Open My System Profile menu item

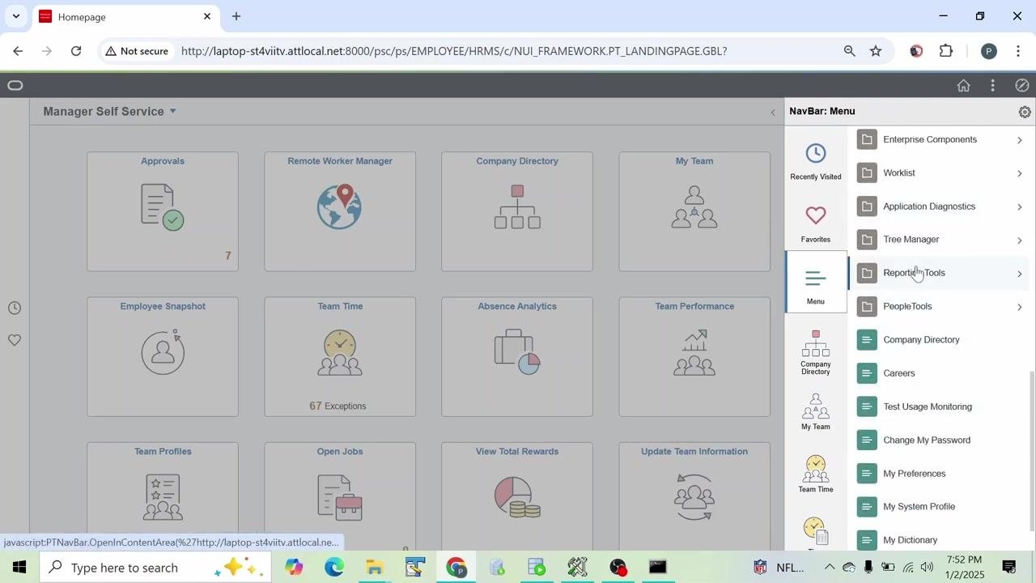pos(939,507)
